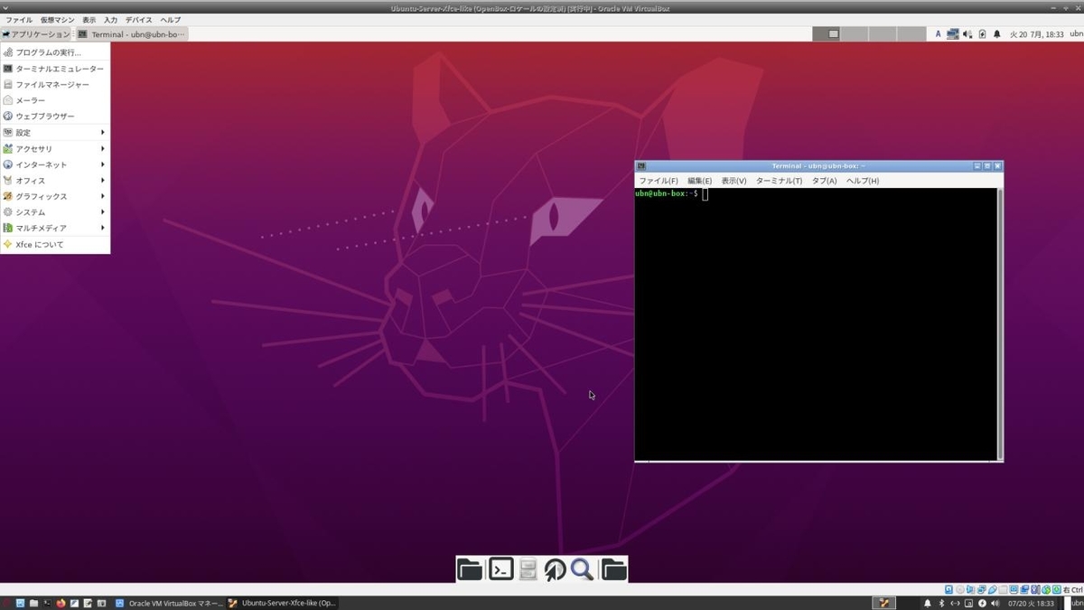Open terminal タブ(A) menu
The height and width of the screenshot is (610, 1084).
[824, 181]
